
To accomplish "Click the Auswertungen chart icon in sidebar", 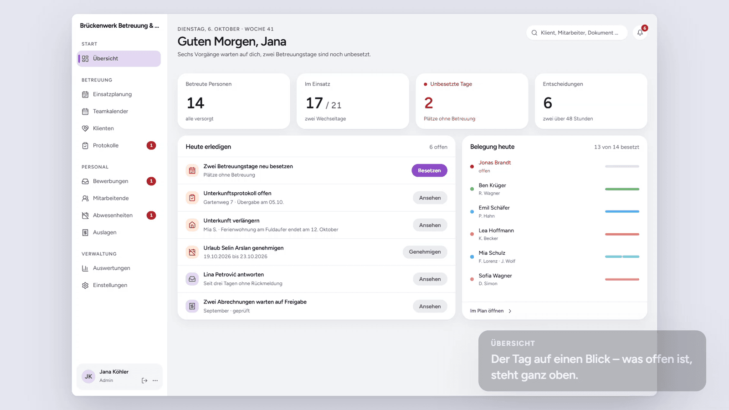I will [x=85, y=268].
